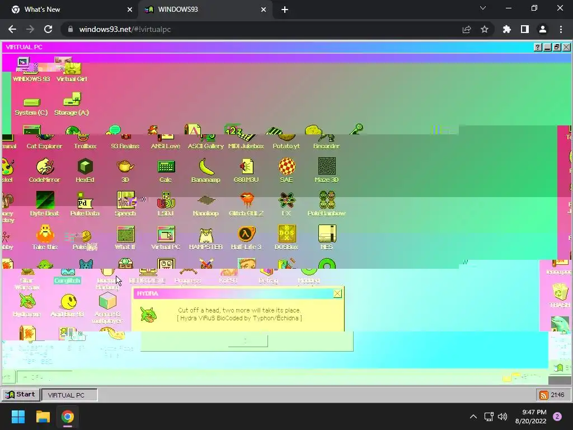Open the Virtual Girl icon

[x=72, y=69]
